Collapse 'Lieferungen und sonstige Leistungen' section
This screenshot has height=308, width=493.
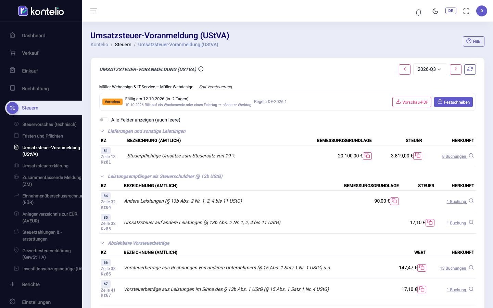(x=102, y=131)
